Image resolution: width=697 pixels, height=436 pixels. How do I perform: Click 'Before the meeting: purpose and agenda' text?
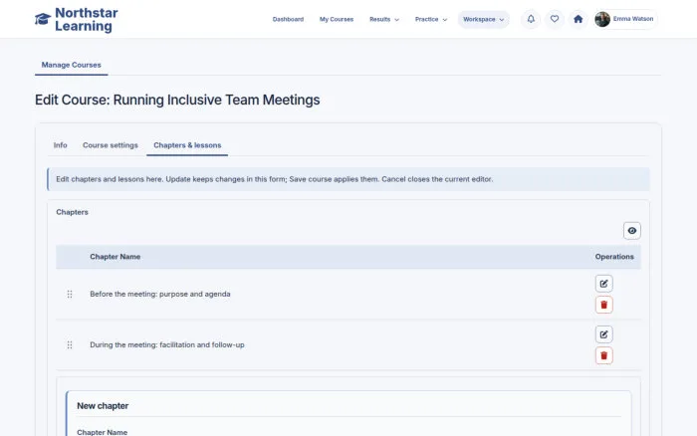point(160,295)
